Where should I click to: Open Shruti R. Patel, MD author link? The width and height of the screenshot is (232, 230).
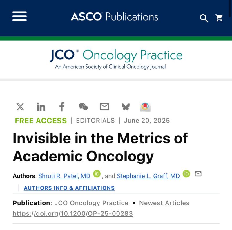click(x=64, y=176)
